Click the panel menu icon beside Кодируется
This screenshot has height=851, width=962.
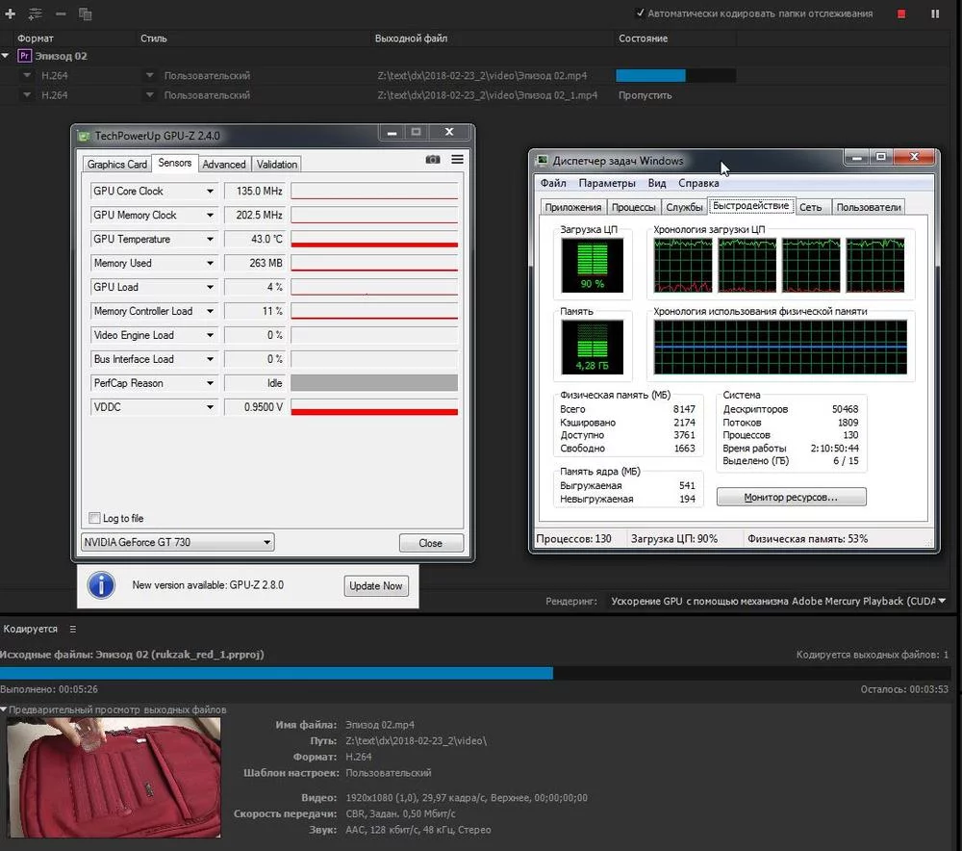73,629
